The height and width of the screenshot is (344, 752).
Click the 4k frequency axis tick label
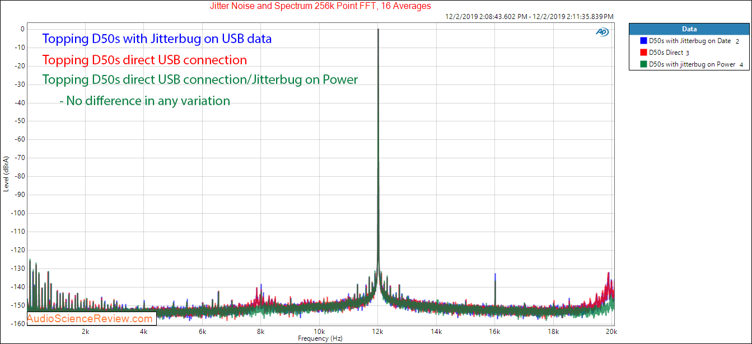(x=144, y=331)
